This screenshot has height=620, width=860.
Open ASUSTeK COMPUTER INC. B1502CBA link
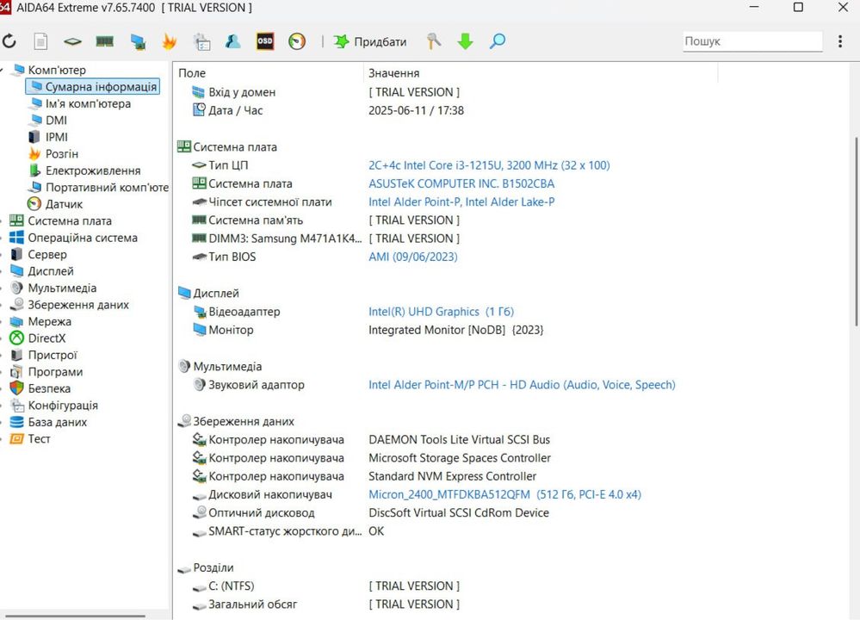(x=461, y=183)
